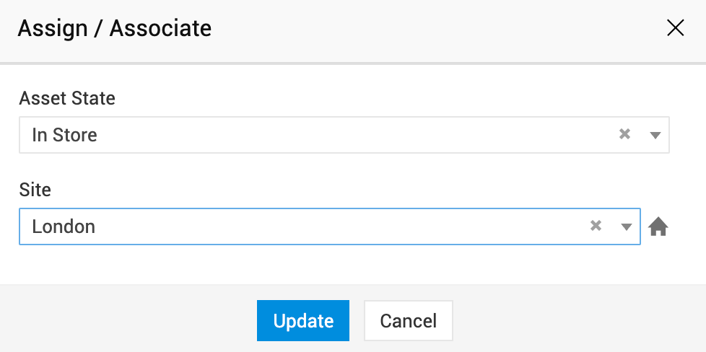Image resolution: width=706 pixels, height=352 pixels.
Task: Cancel the assign operation
Action: coord(408,320)
